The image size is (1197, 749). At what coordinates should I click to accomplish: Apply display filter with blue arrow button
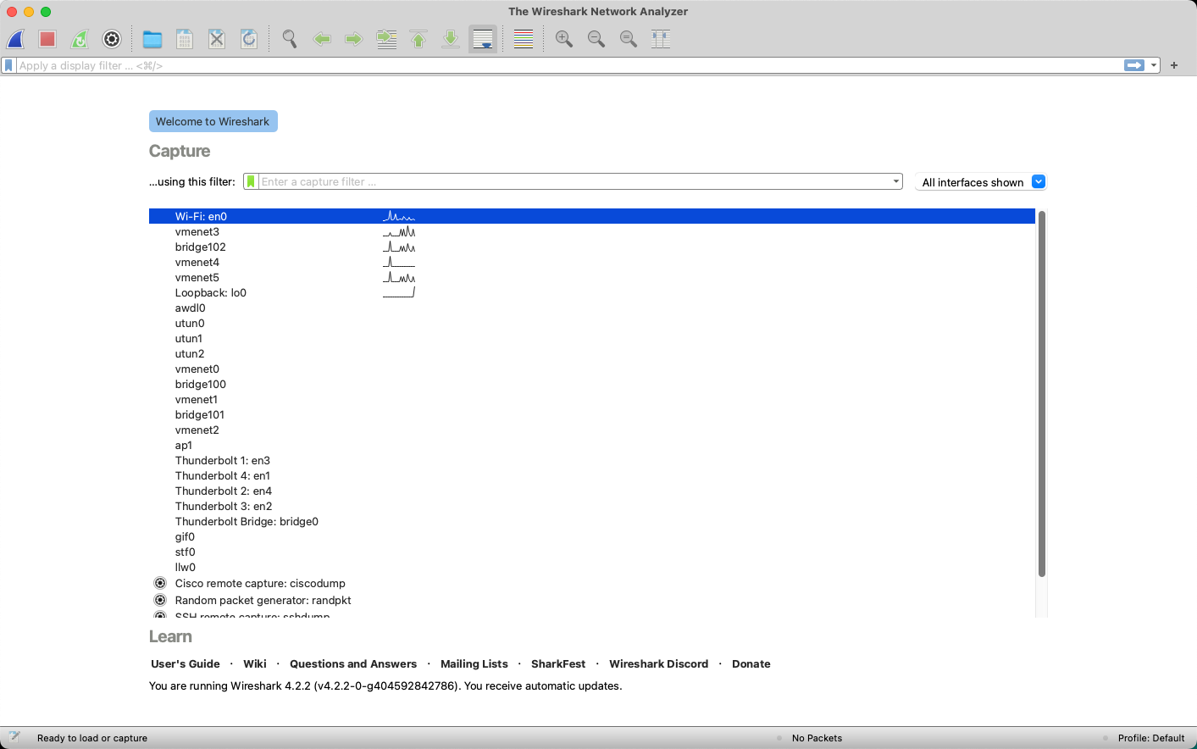[1134, 65]
